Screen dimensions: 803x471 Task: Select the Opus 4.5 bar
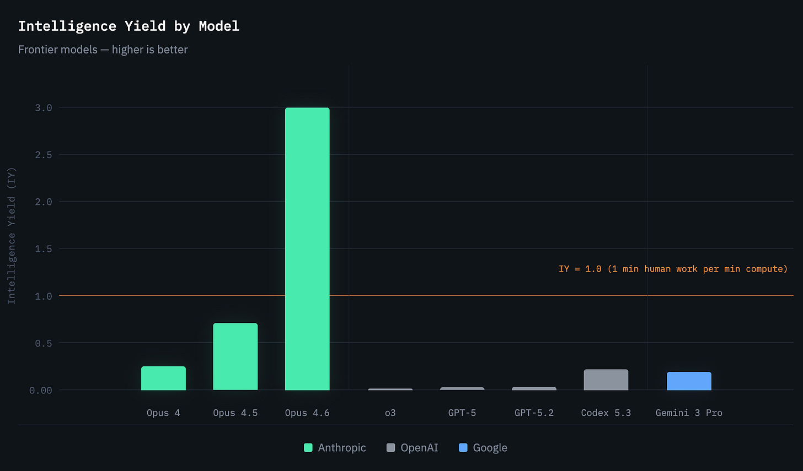[235, 356]
